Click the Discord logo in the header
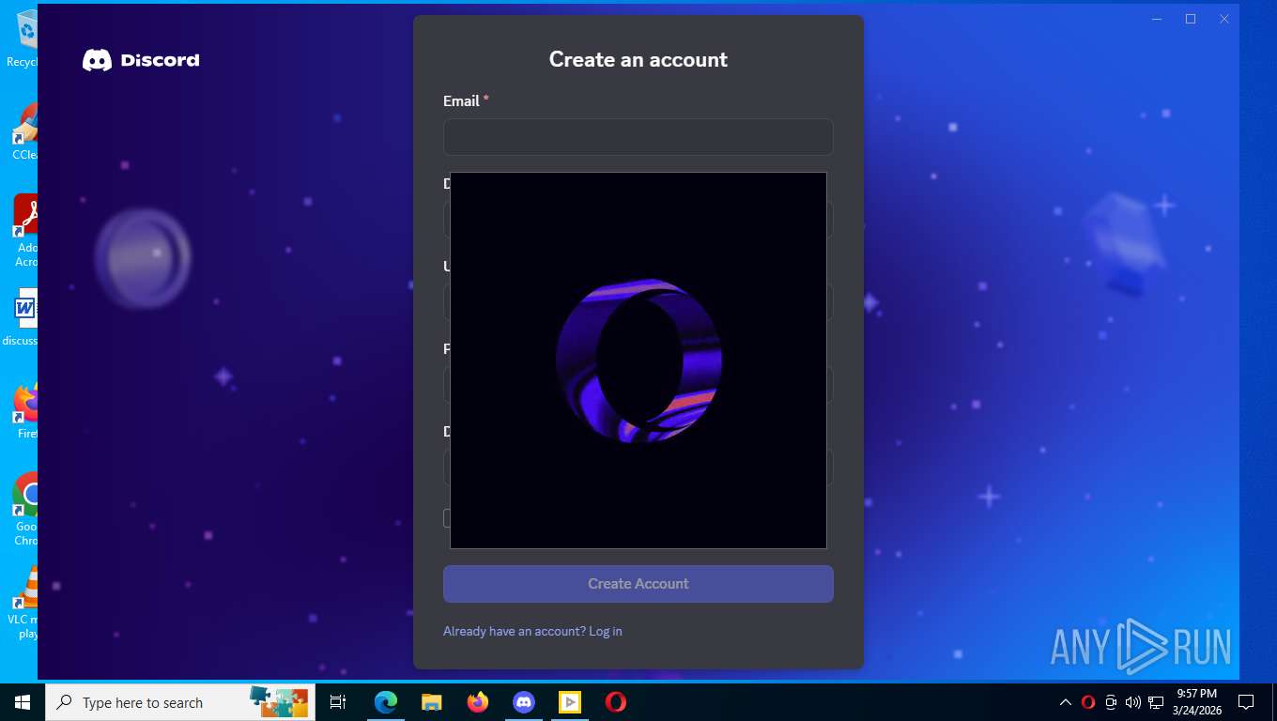Image resolution: width=1277 pixels, height=721 pixels. (141, 60)
